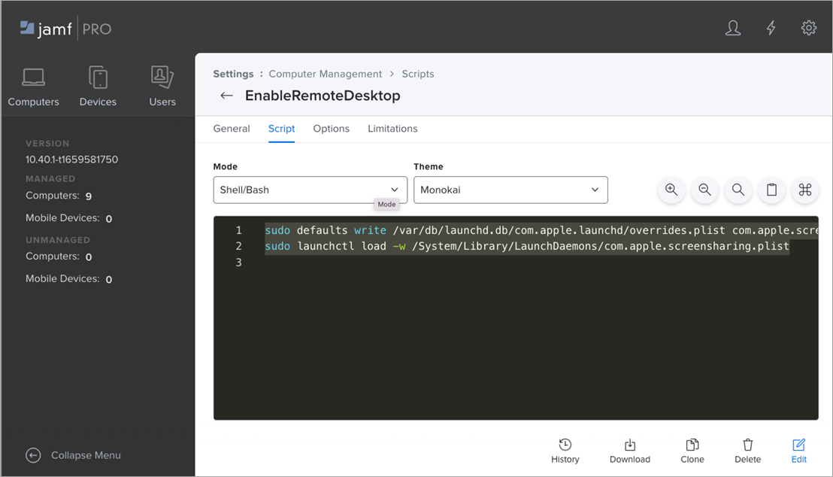
Task: Go to the Devices section
Action: 98,87
